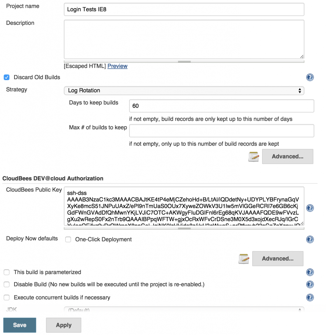Open help for Disable Build option

pyautogui.click(x=310, y=284)
